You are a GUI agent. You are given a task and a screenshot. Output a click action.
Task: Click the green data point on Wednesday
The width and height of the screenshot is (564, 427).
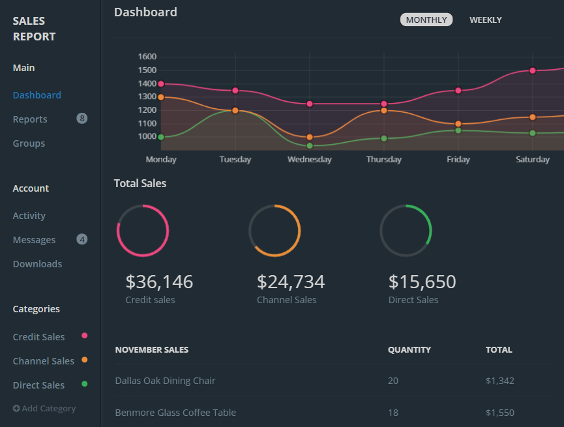[310, 145]
